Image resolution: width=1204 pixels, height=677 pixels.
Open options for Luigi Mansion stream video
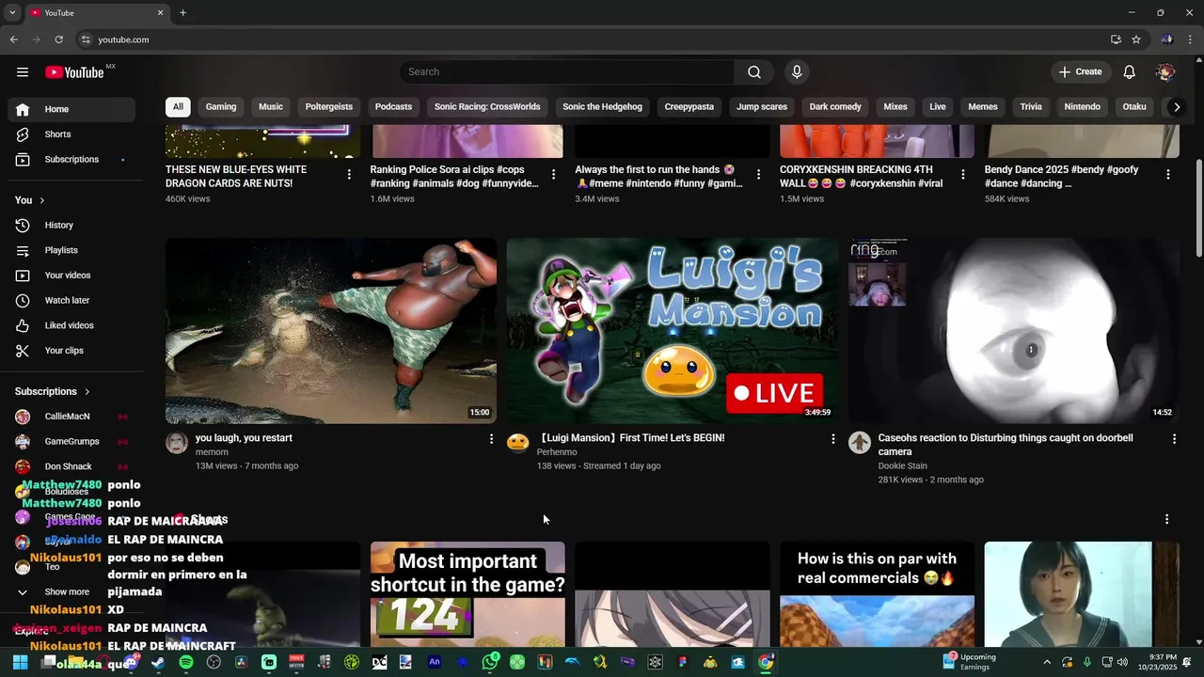click(x=832, y=439)
